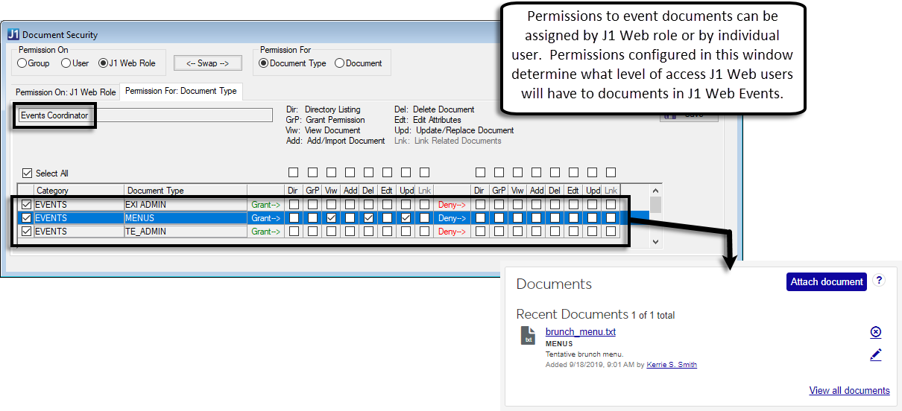Click the Deny Upd column header

pos(593,191)
